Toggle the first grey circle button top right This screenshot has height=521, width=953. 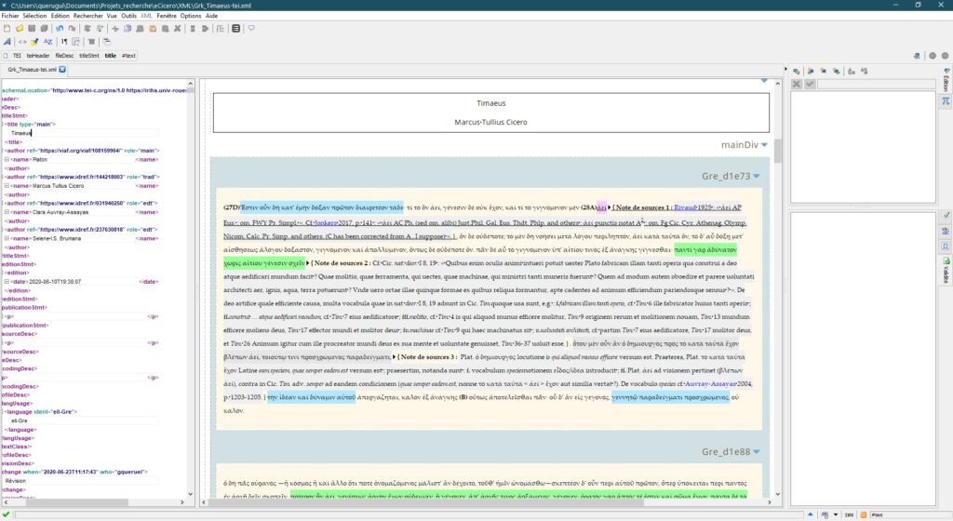tap(933, 56)
